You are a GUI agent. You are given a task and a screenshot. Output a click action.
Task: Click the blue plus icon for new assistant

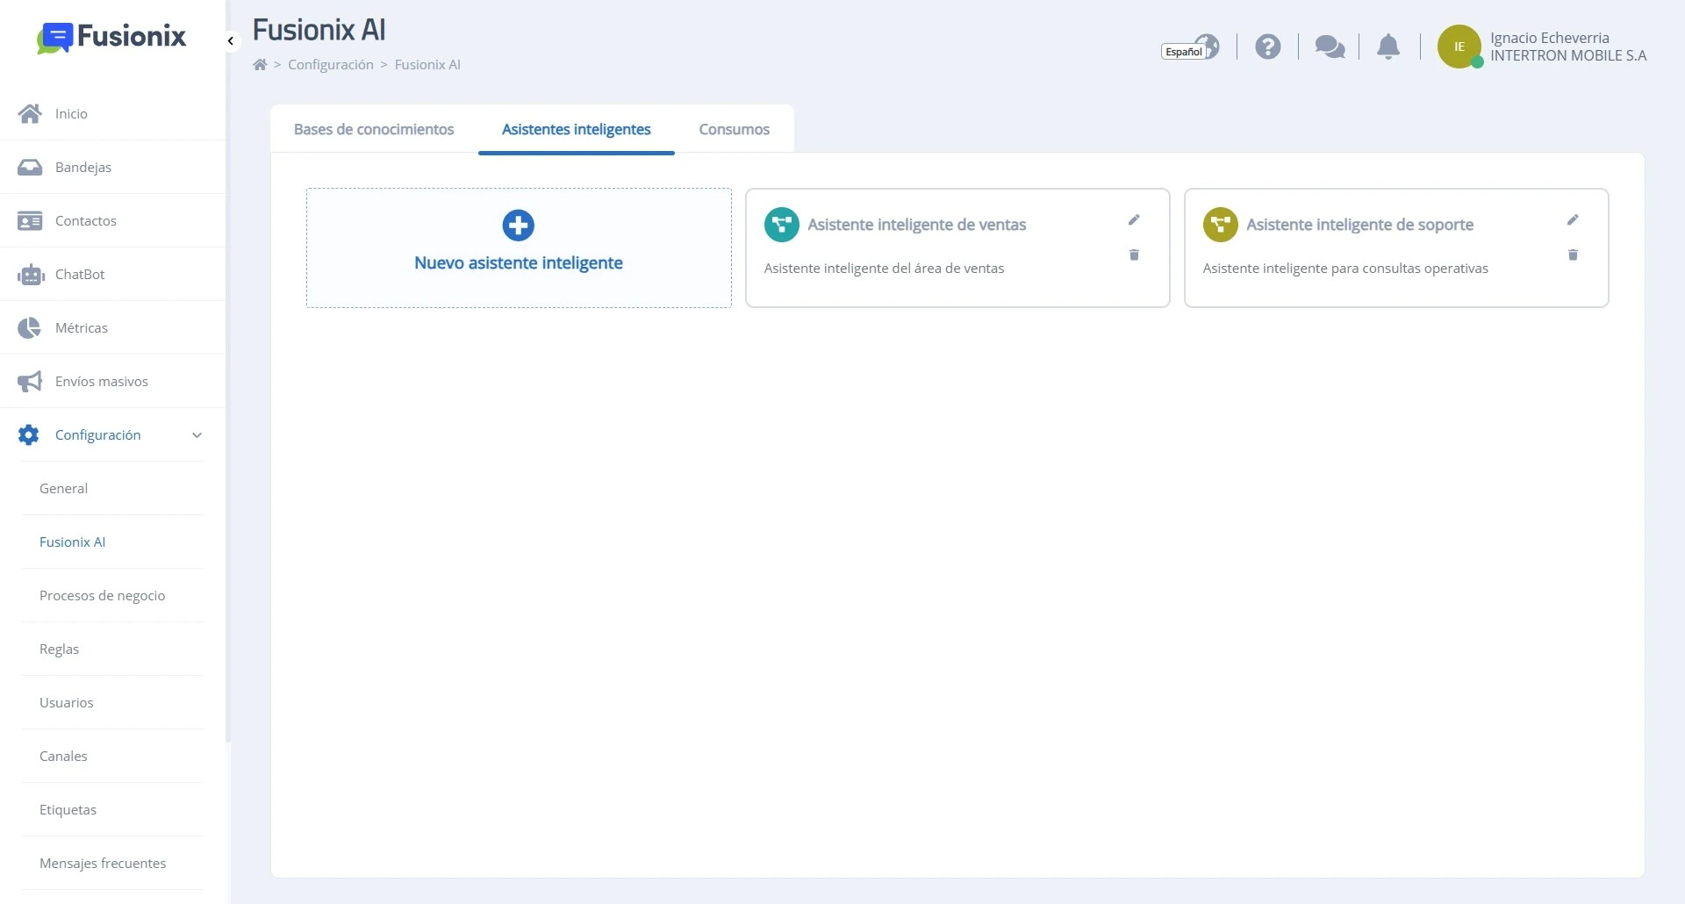[x=518, y=225]
